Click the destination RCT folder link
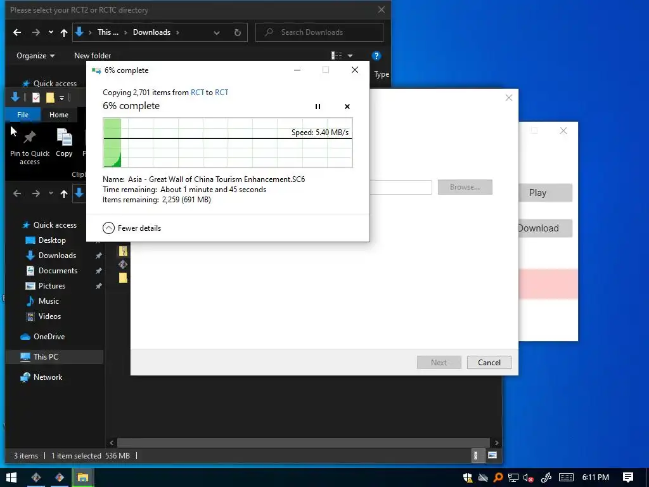Viewport: 649px width, 487px height. 221,93
